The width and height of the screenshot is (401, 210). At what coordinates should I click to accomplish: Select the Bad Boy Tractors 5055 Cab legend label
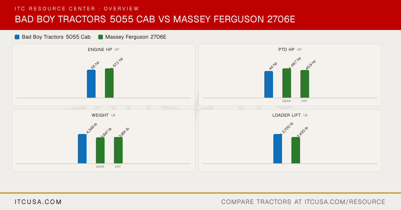click(56, 37)
